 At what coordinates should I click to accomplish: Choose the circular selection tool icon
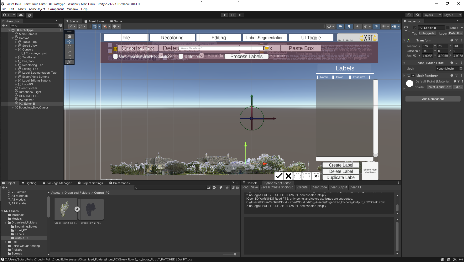click(297, 176)
